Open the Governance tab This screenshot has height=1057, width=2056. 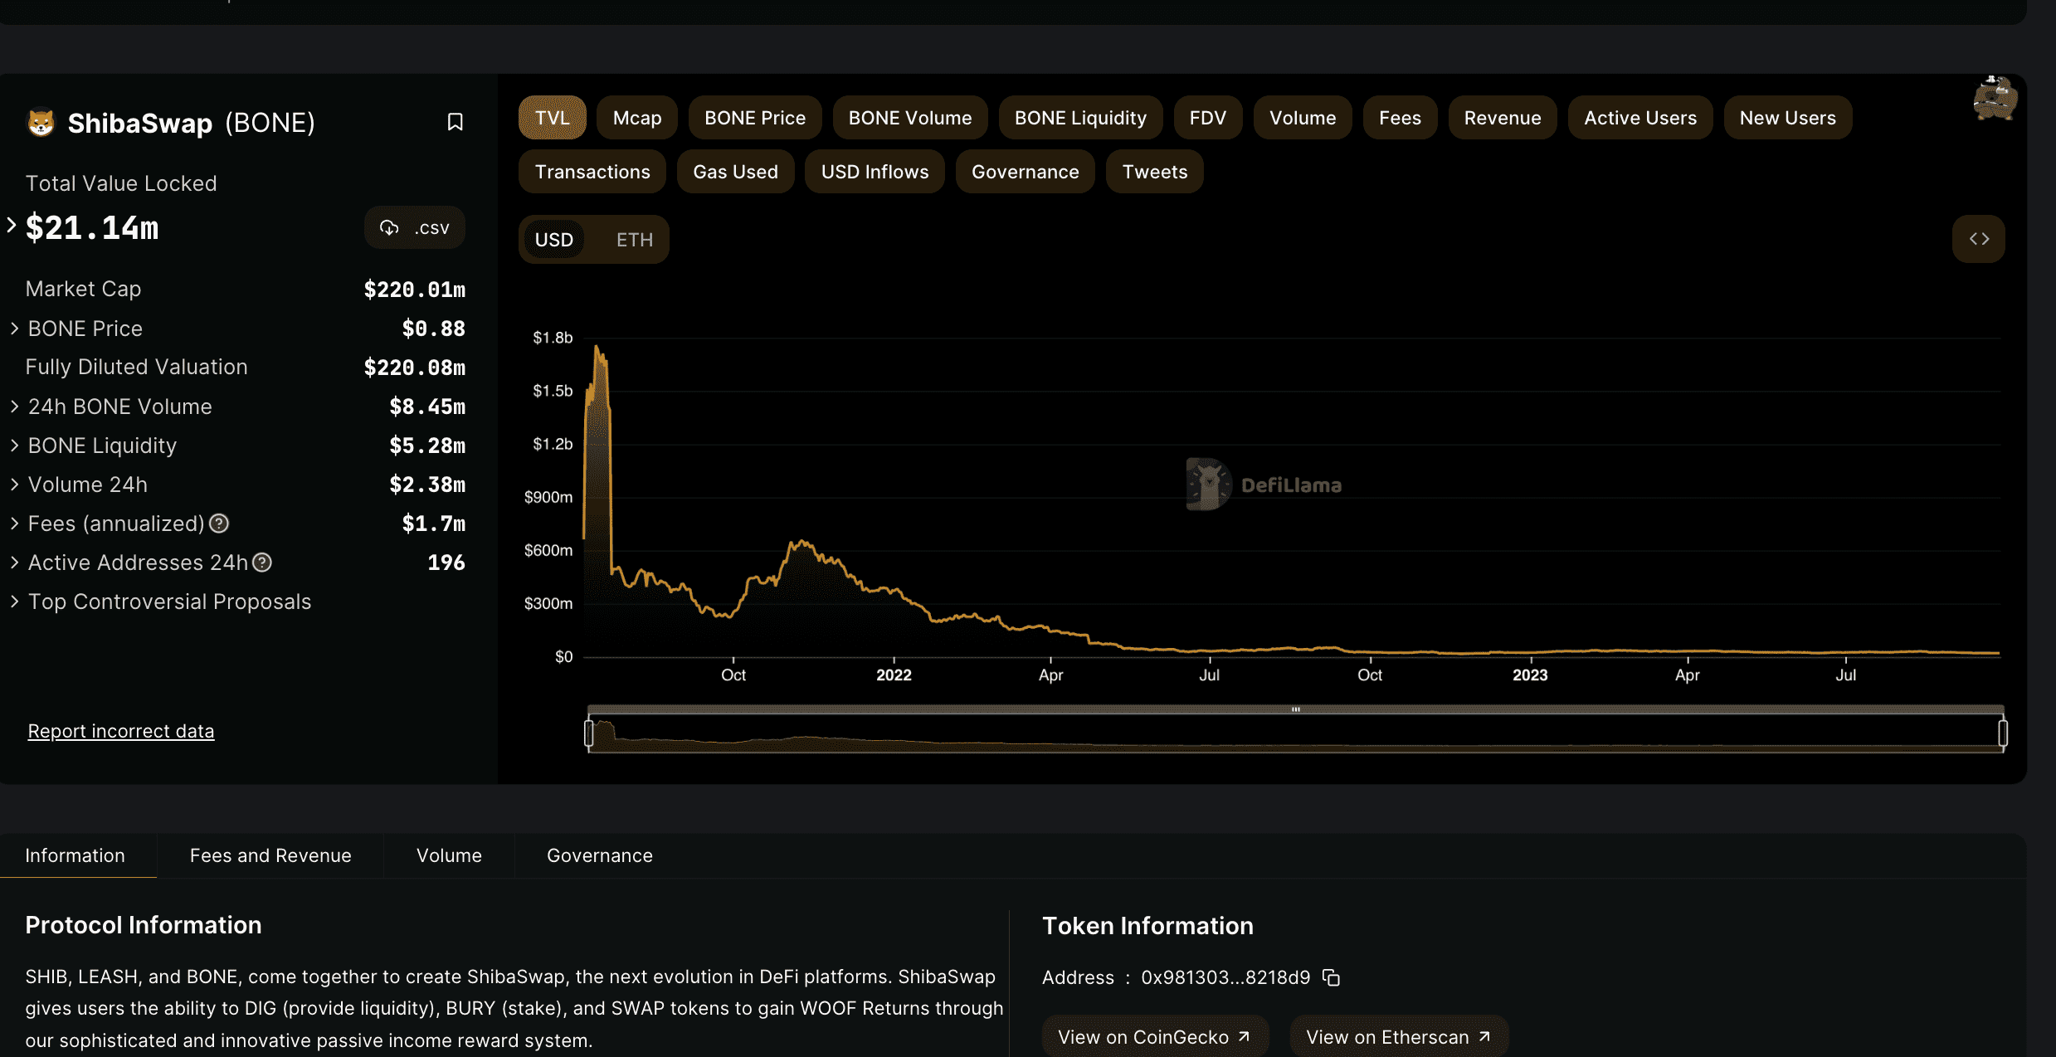(599, 855)
